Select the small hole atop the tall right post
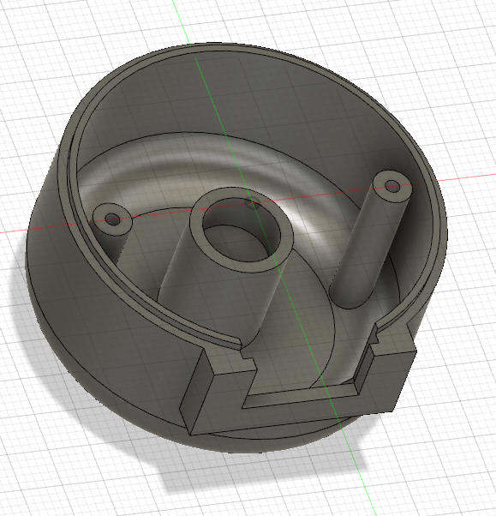This screenshot has width=496, height=516. pos(392,186)
